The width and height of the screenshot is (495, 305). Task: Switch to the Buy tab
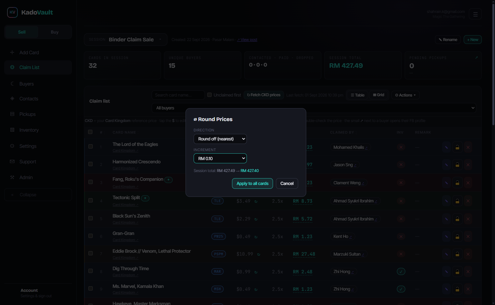55,32
